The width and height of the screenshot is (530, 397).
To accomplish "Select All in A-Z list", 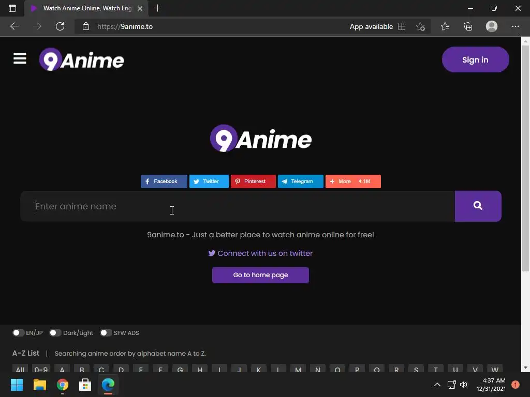I will pyautogui.click(x=20, y=369).
